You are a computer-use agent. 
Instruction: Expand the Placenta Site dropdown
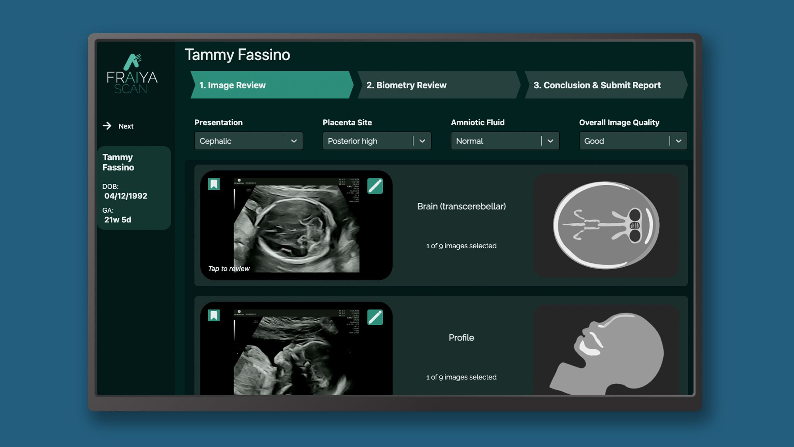click(x=377, y=141)
